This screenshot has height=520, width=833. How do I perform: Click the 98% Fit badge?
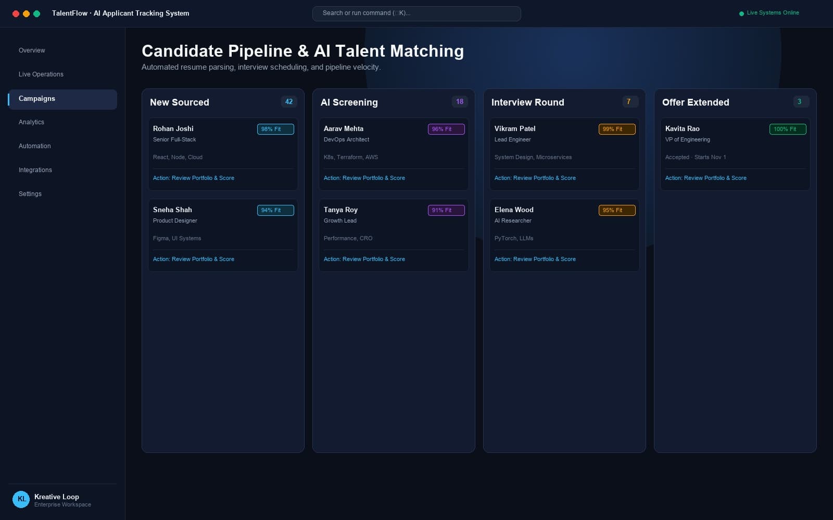[x=275, y=129]
